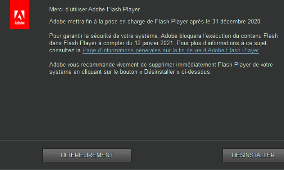Choose the ULTERIEUREMENT button to postpone
This screenshot has height=170, width=284.
(87, 155)
